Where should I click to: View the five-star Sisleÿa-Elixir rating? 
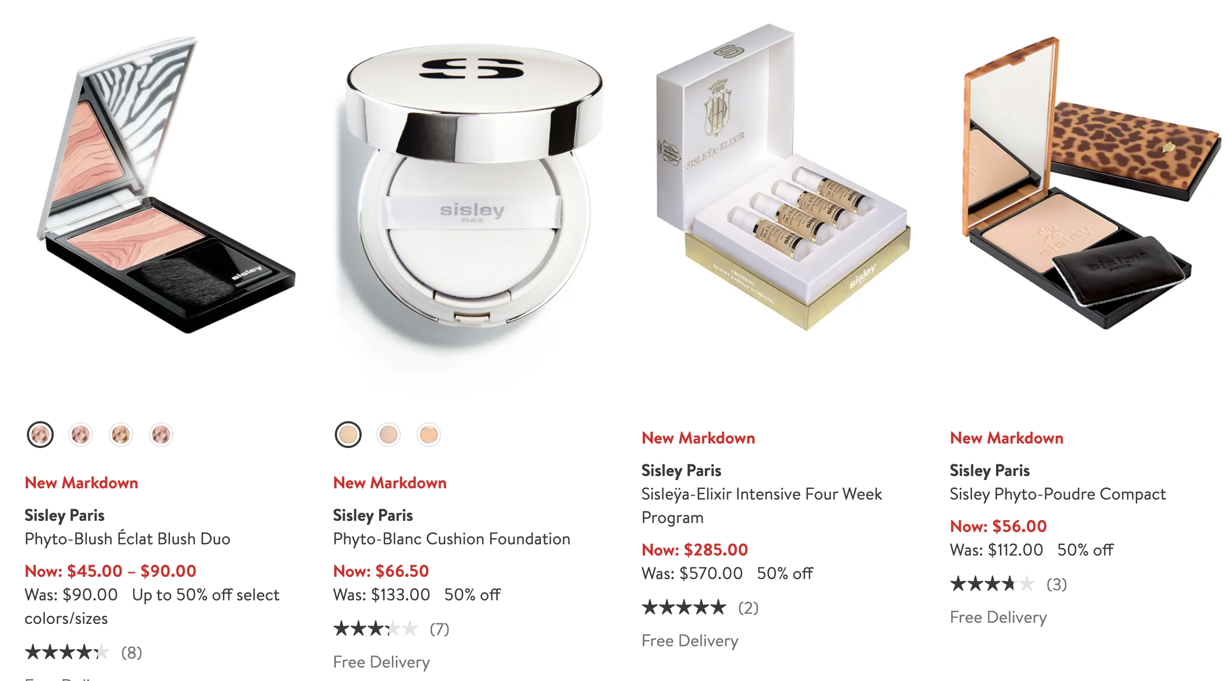coord(700,608)
